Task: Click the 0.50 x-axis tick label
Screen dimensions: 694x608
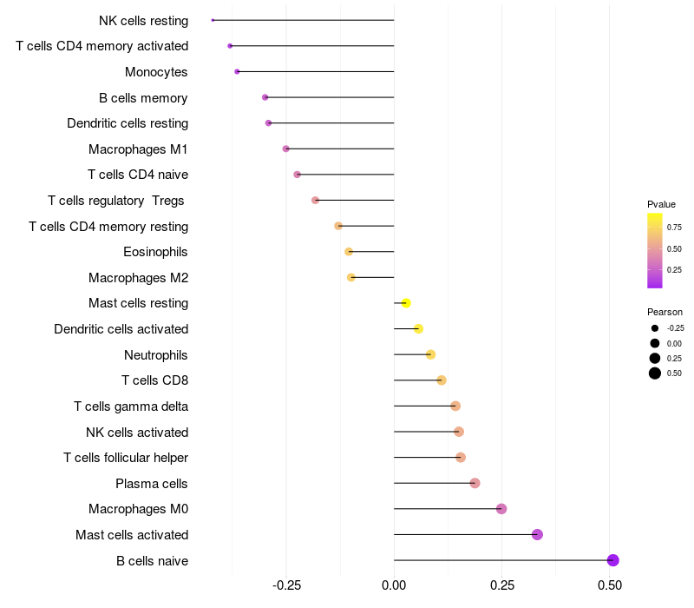Action: point(610,585)
